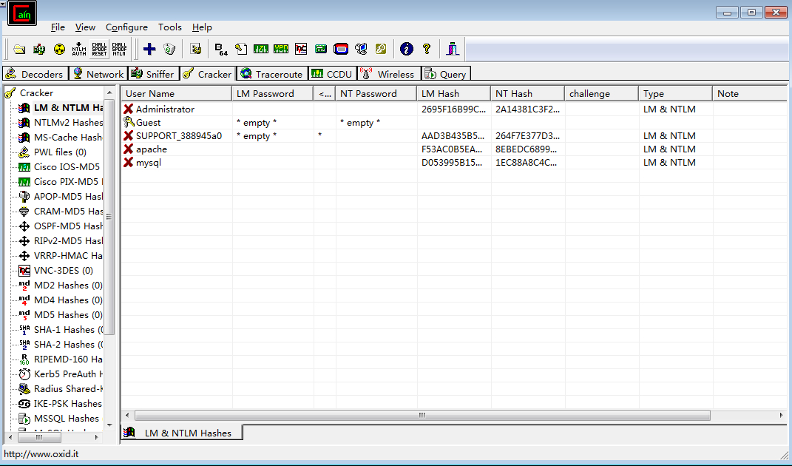Image resolution: width=792 pixels, height=466 pixels.
Task: Open the File menu
Action: 58,27
